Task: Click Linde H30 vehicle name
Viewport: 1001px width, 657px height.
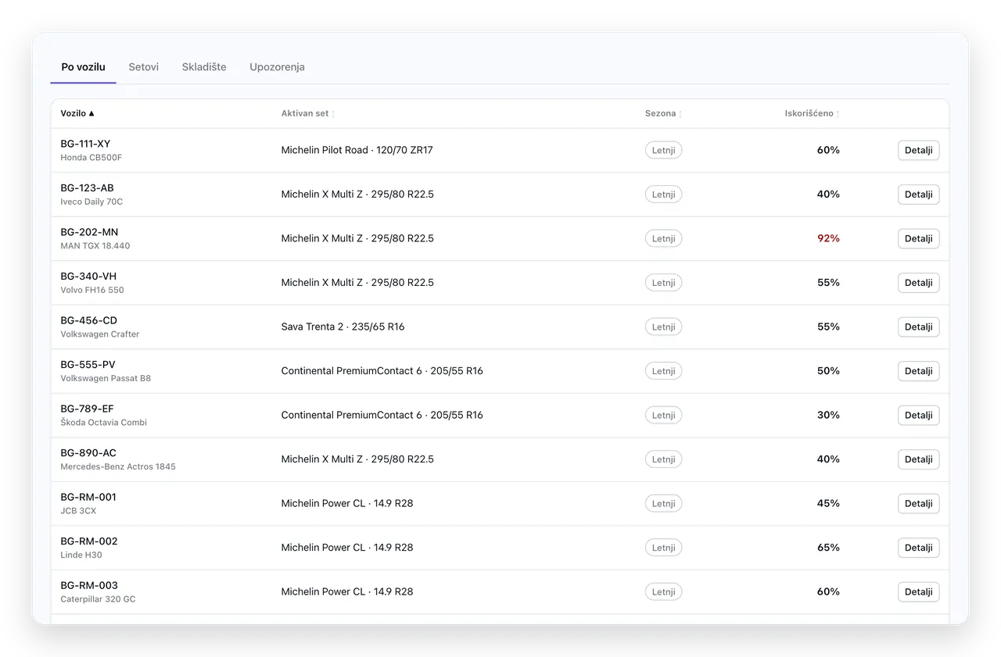Action: coord(81,555)
